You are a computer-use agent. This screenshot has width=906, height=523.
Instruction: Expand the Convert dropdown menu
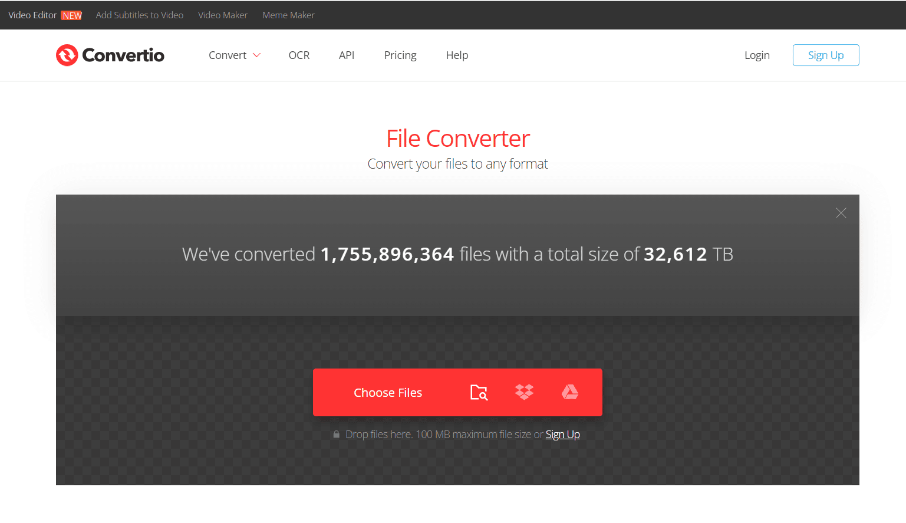[228, 55]
